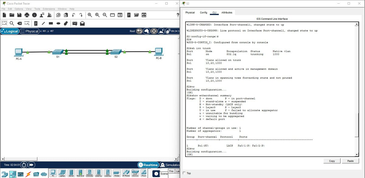Select the S1 switch on canvas
Screen dimensions: 365x178
[58, 53]
